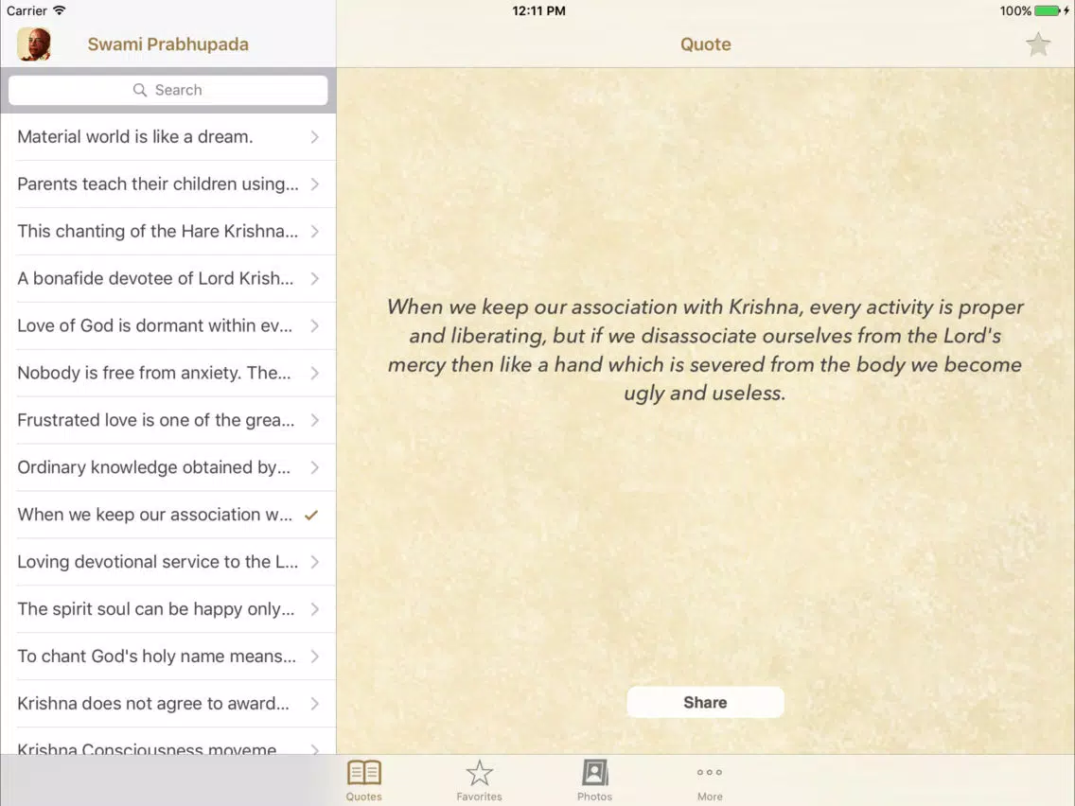Open chevron for 'To chant God's holy name means...'
Screen dimensions: 1075x806
[315, 657]
